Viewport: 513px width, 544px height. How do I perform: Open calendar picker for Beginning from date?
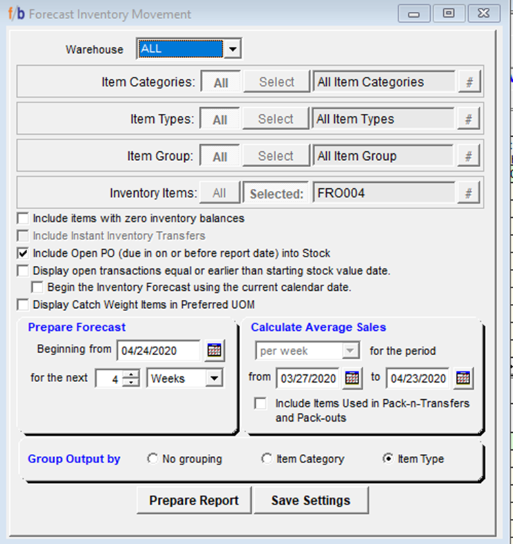[214, 351]
